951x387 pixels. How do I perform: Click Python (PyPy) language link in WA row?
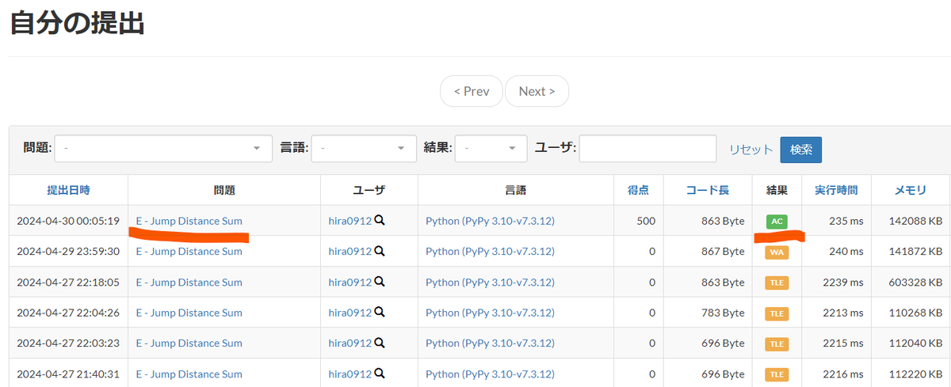tap(490, 251)
